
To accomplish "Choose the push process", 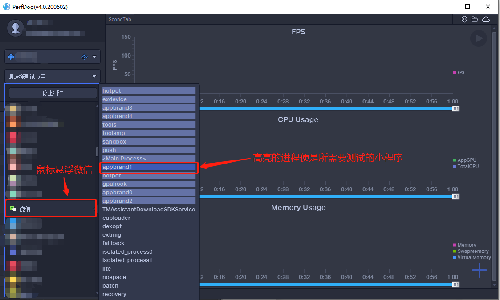I will [x=149, y=150].
